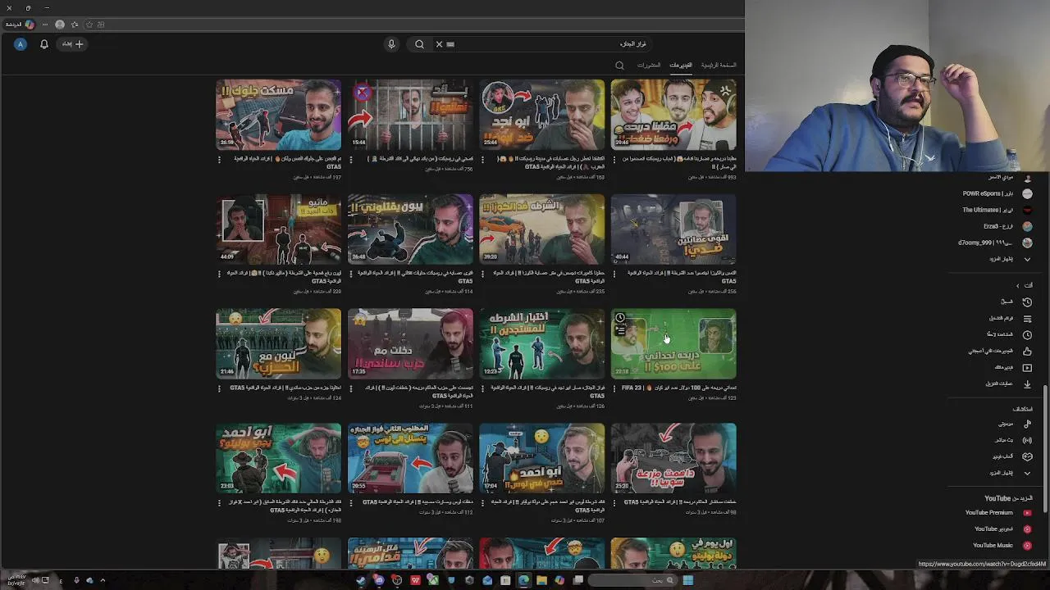Open options menu for 26:58 video
Image resolution: width=1050 pixels, height=590 pixels.
pyautogui.click(x=219, y=159)
